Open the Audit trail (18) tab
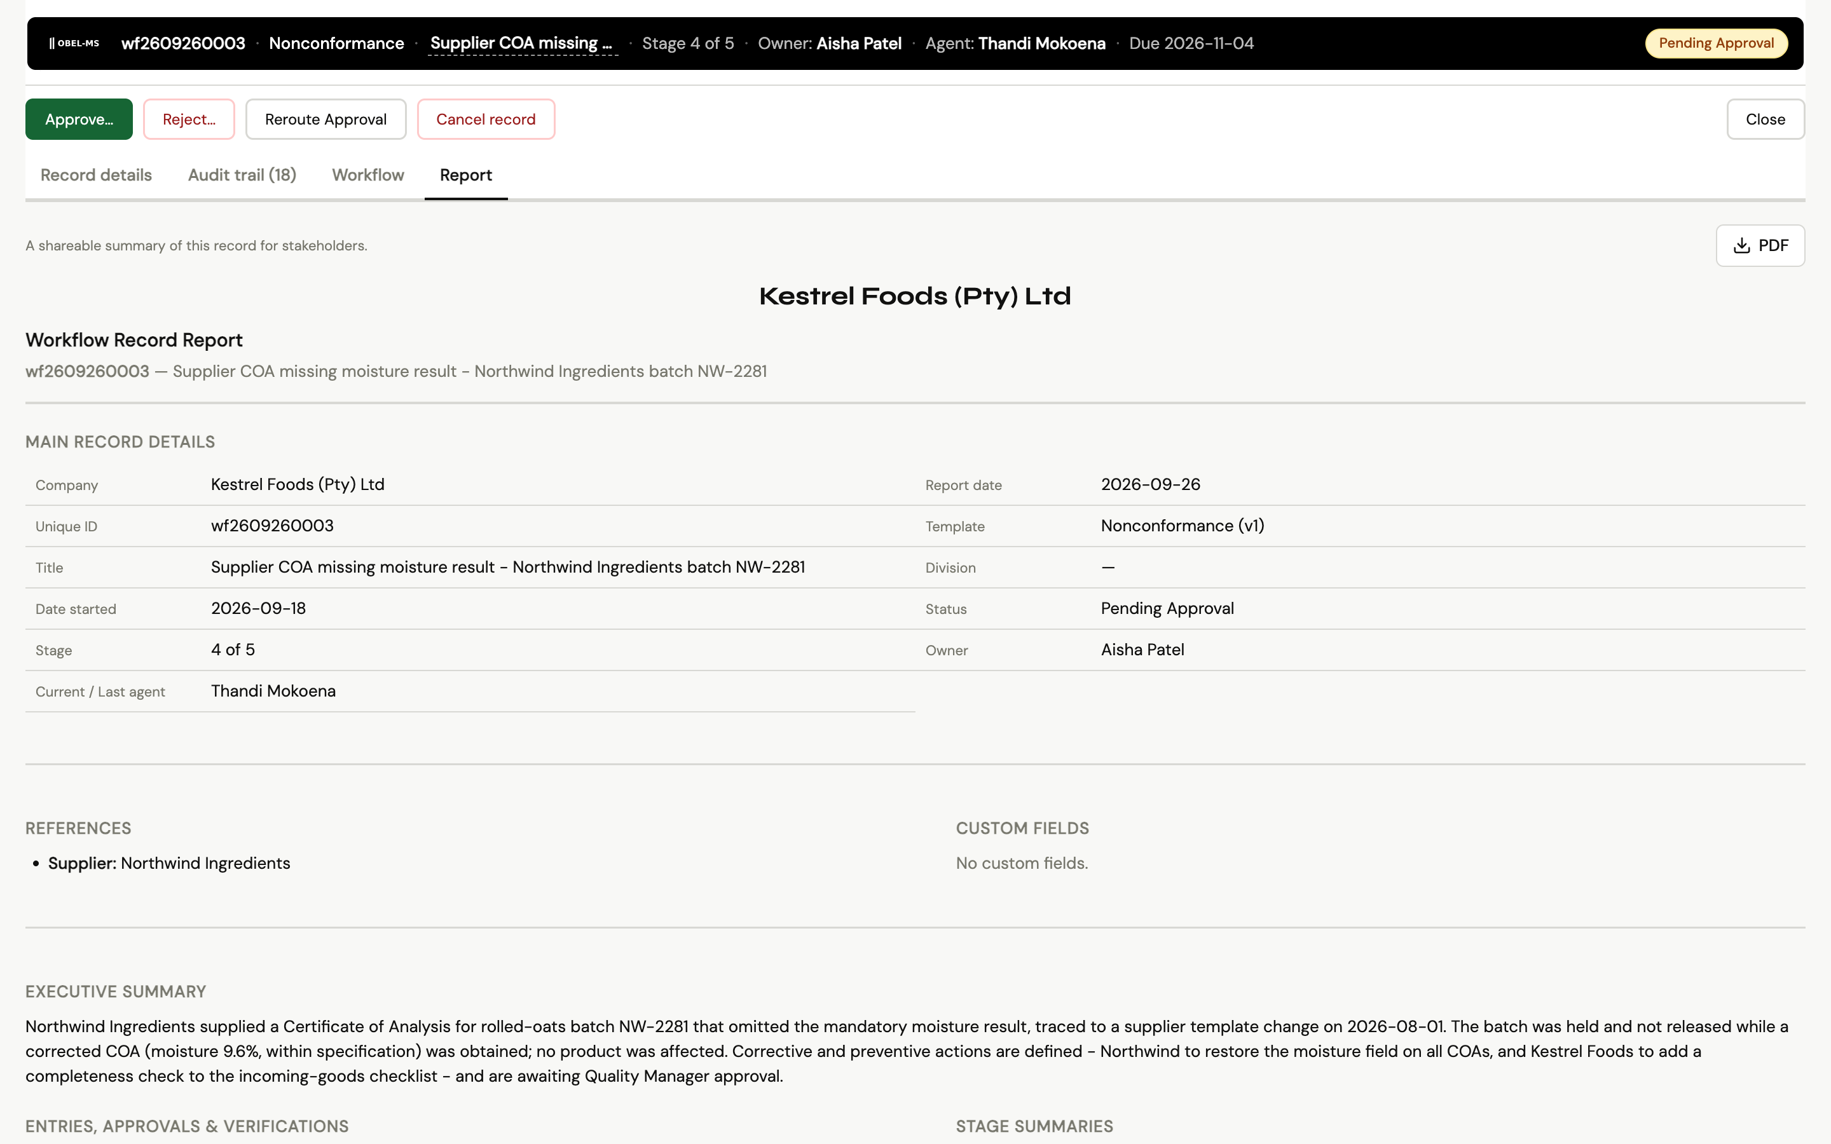The height and width of the screenshot is (1144, 1831). tap(242, 175)
